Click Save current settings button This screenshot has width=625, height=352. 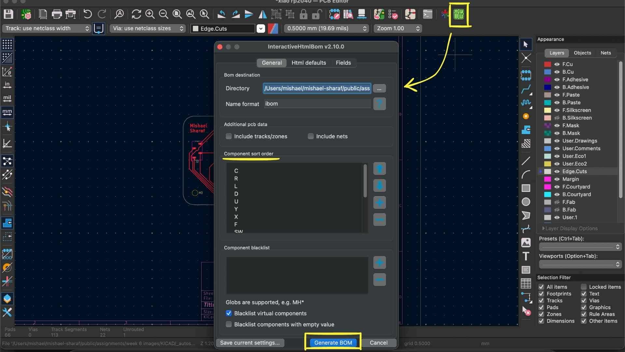[250, 343]
